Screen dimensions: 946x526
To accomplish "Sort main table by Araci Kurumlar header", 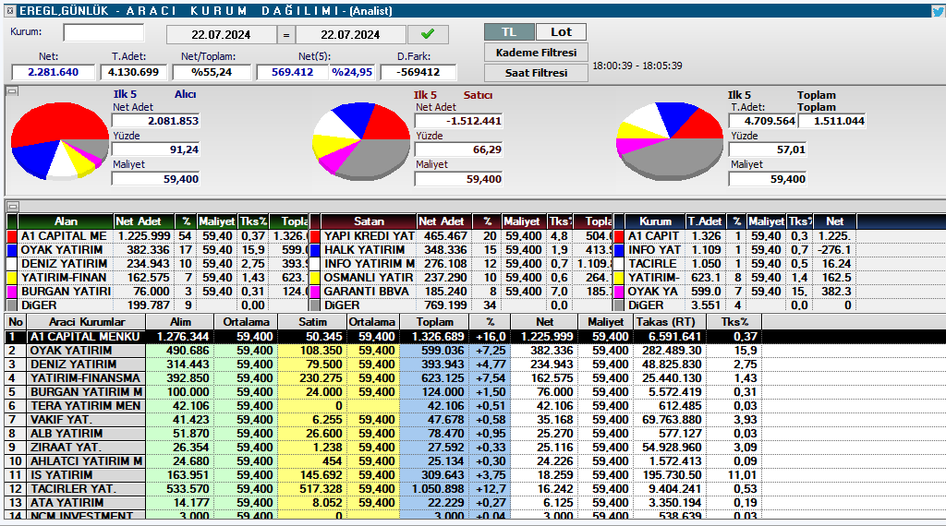I will [x=87, y=322].
